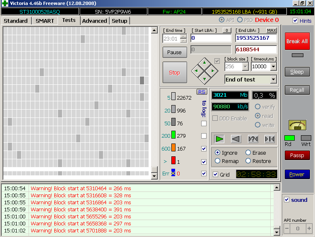Select the random seek ?| icon
Viewport: 315px width, 237px height.
pyautogui.click(x=253, y=139)
